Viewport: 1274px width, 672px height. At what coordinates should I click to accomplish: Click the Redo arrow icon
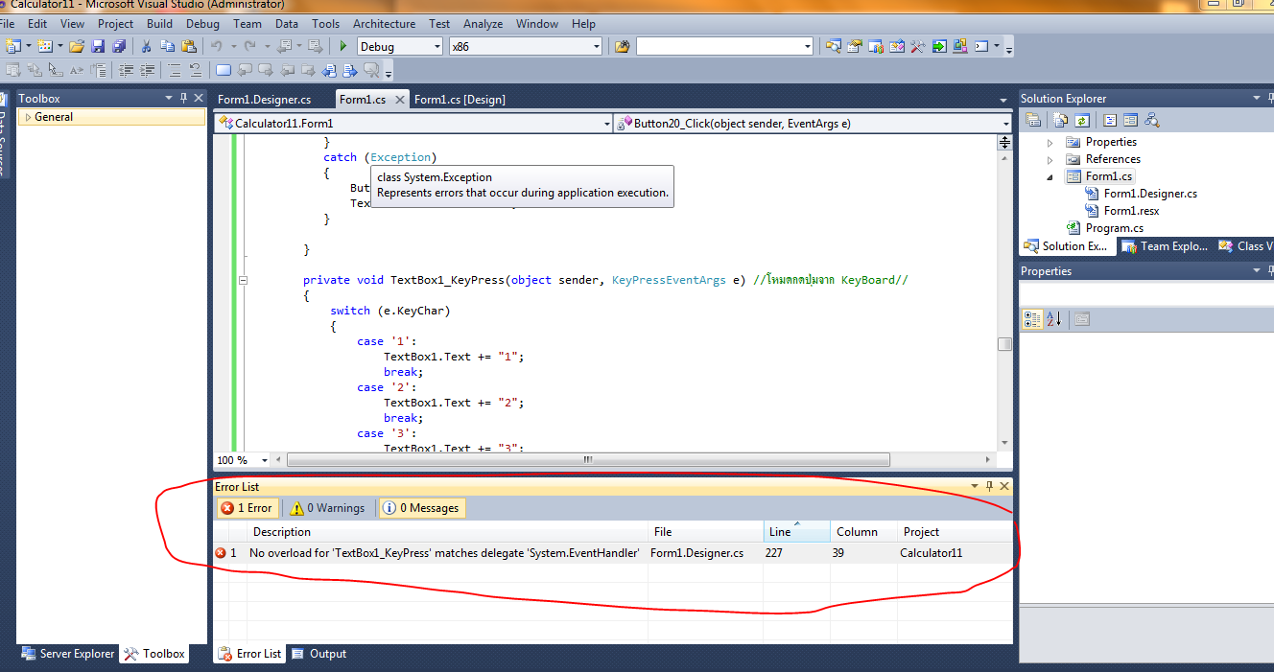(x=249, y=46)
